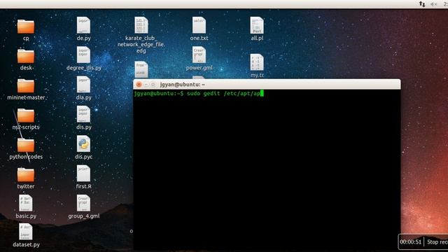Select the de.py file icon
Screen dimensions: 448x252
(83, 25)
